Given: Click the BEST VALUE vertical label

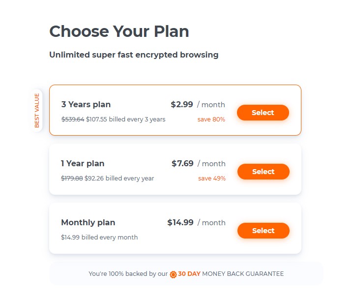Looking at the screenshot, I should click(37, 111).
